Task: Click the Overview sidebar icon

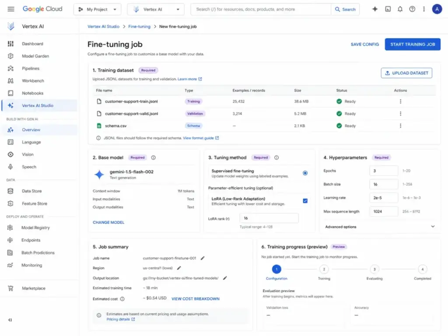Action: (10, 129)
